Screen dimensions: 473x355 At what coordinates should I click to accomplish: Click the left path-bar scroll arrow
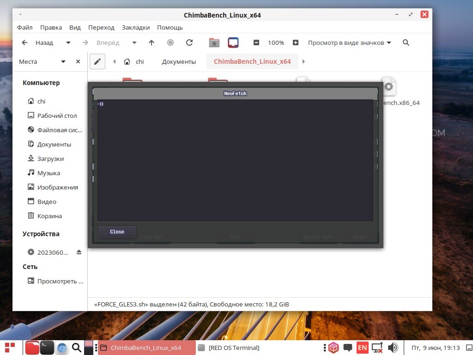point(115,61)
